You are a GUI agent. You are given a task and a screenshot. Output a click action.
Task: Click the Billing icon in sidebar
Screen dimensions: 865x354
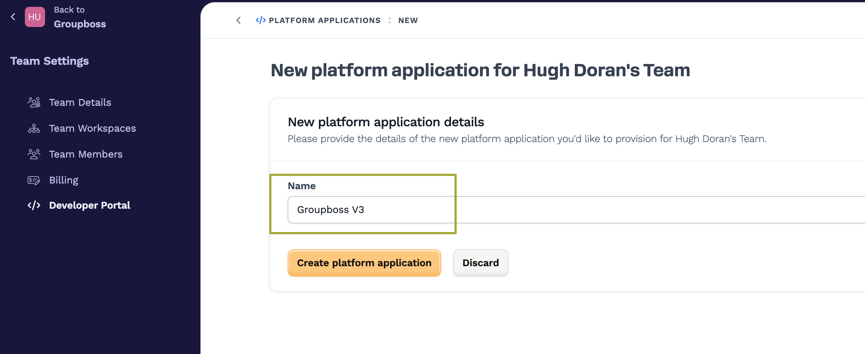tap(34, 180)
